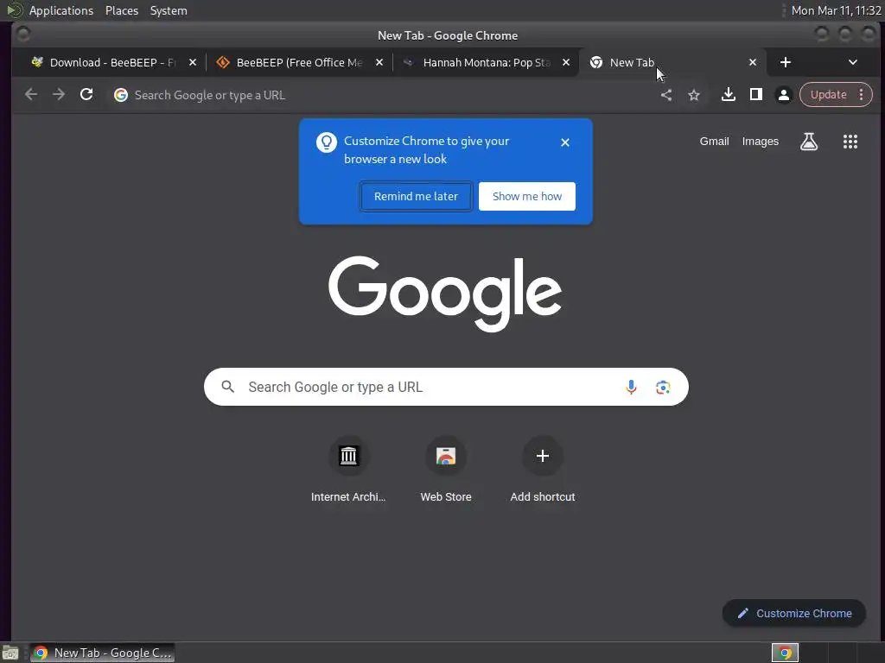This screenshot has height=663, width=885.
Task: Share this page via share icon
Action: (x=666, y=95)
